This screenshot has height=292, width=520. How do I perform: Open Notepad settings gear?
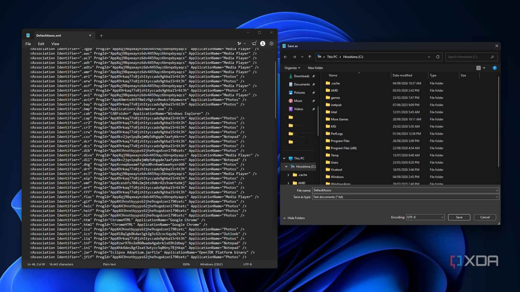click(x=271, y=44)
